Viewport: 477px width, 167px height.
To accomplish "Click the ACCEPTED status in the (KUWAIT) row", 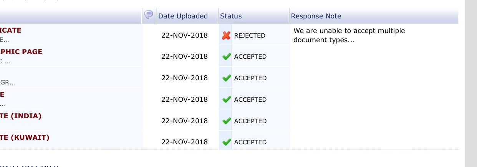I will tap(250, 142).
